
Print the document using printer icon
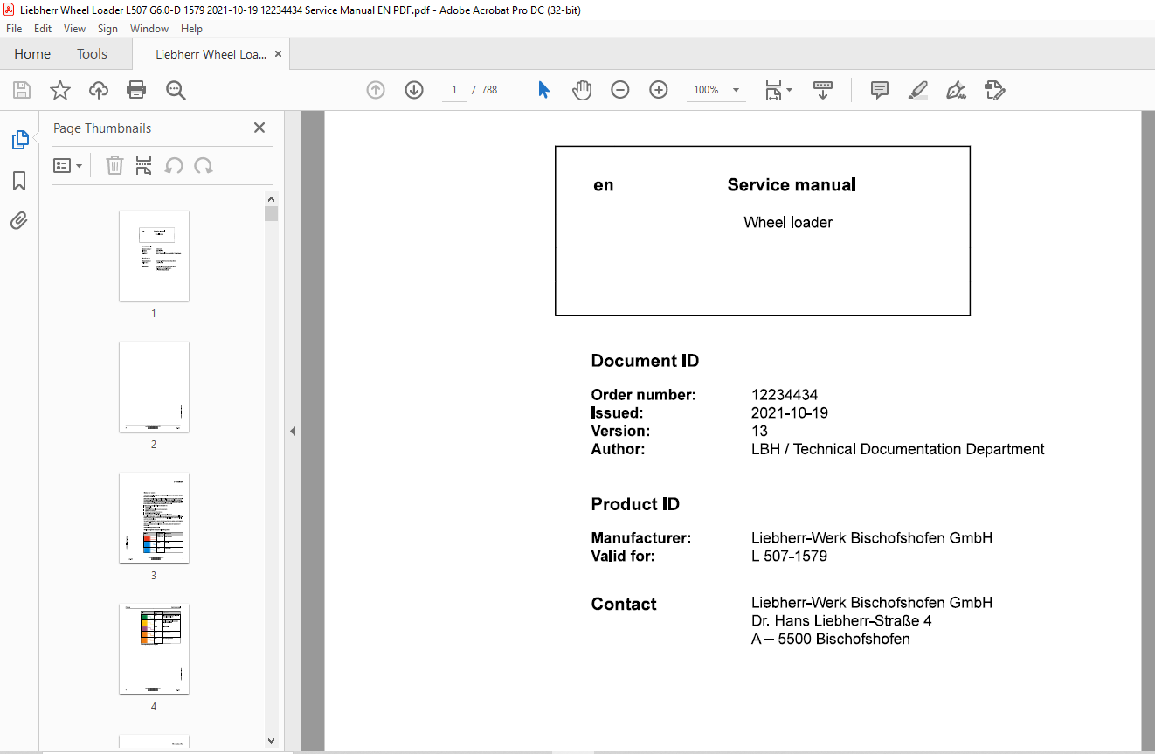136,90
